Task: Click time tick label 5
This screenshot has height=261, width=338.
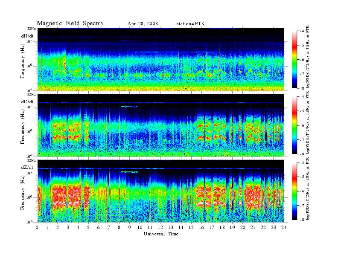Action: click(88, 228)
